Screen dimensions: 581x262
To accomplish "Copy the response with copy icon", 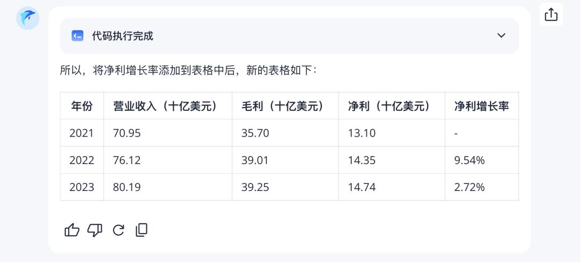I will click(x=141, y=230).
